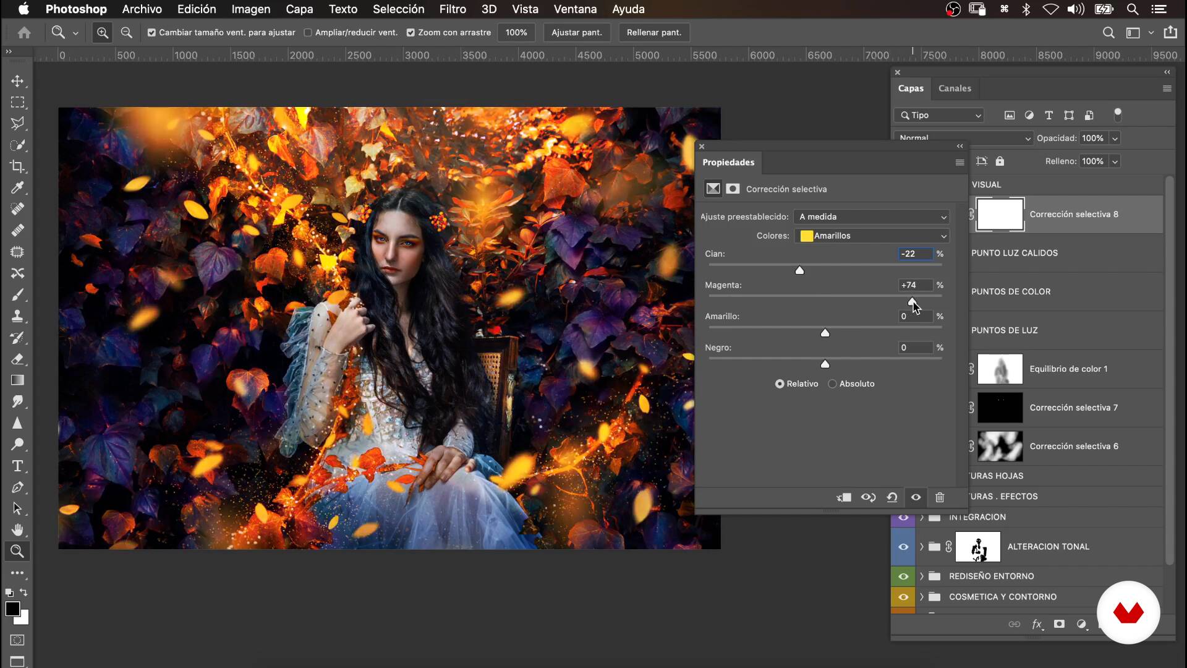Select the Crop tool in toolbar
1187x668 pixels.
click(x=17, y=166)
